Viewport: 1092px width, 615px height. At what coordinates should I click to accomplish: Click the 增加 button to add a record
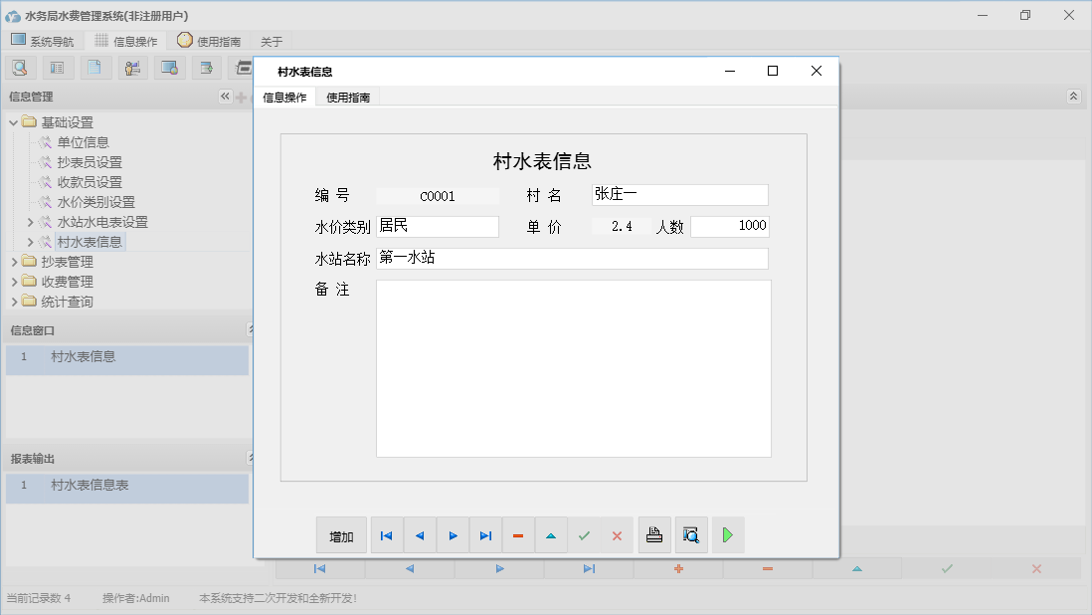[341, 534]
